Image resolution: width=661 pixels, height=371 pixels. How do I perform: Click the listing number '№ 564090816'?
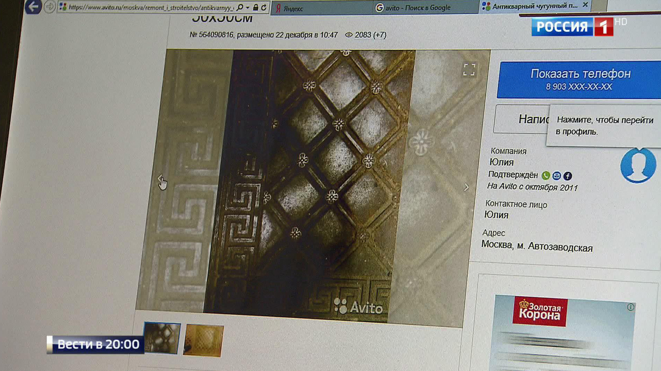click(211, 34)
